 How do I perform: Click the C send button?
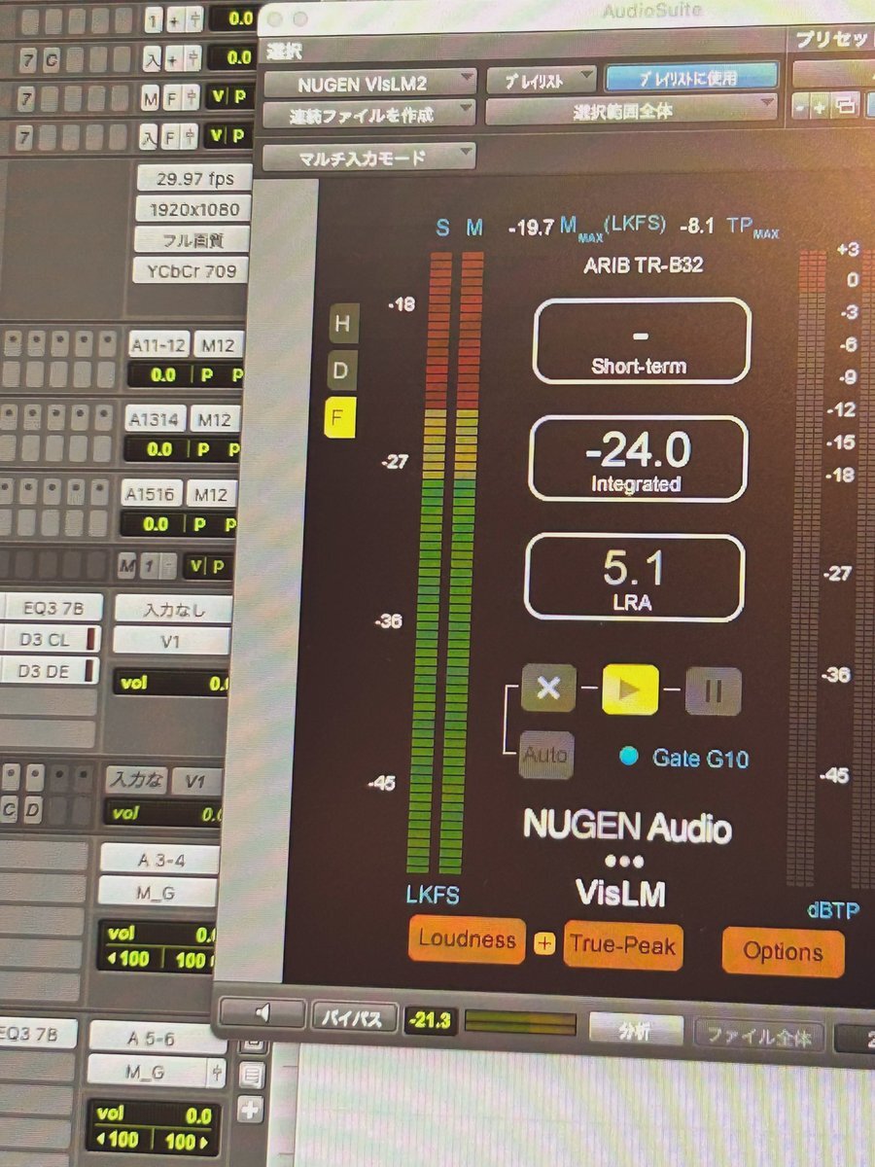(9, 809)
